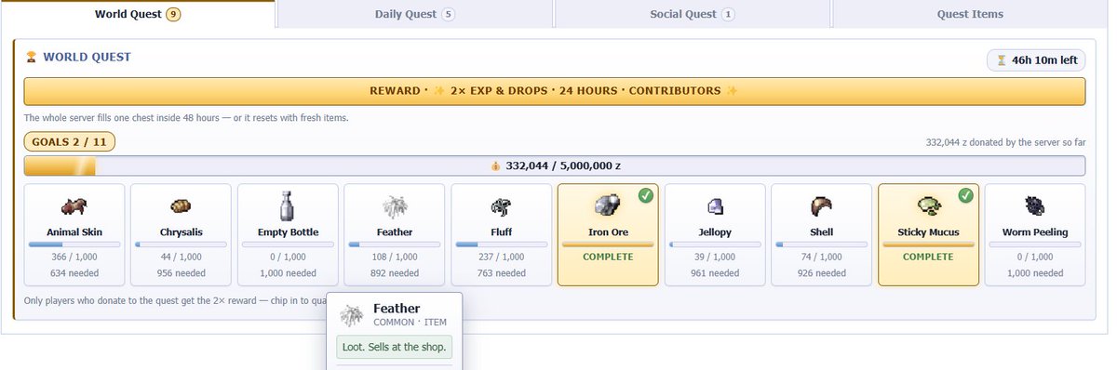
Task: Click the Worm Peeling item name
Action: (x=1035, y=232)
